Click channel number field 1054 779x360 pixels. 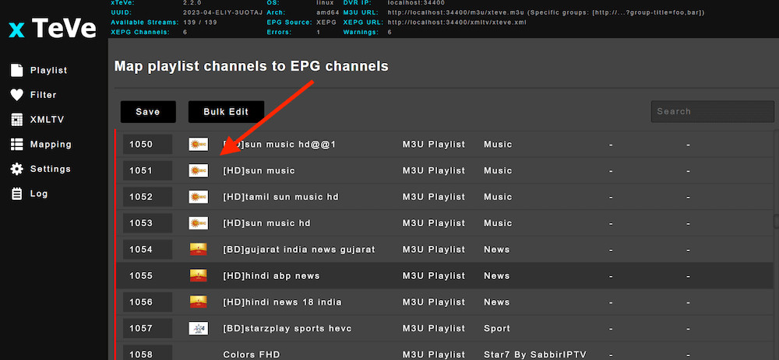[147, 250]
